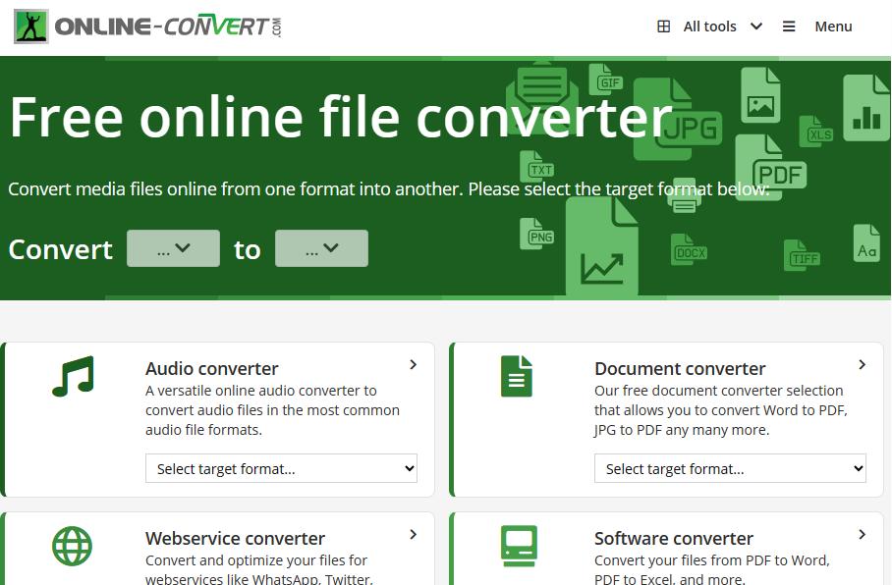The width and height of the screenshot is (892, 585).
Task: Click the 'Free online file converter' heading
Action: click(x=341, y=117)
